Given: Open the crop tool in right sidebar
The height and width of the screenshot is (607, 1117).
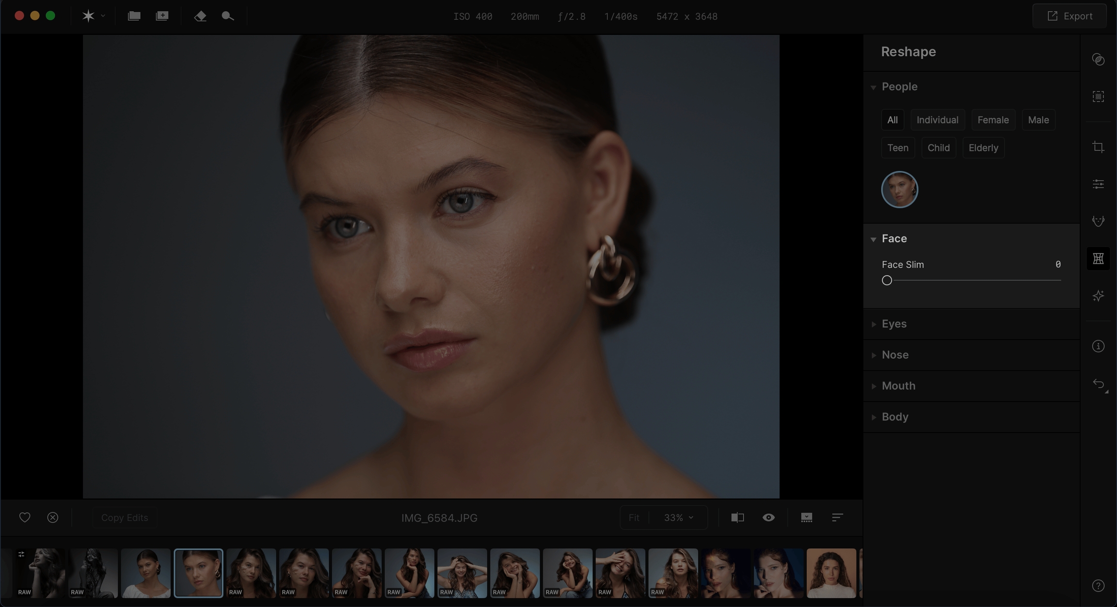Looking at the screenshot, I should (x=1098, y=147).
